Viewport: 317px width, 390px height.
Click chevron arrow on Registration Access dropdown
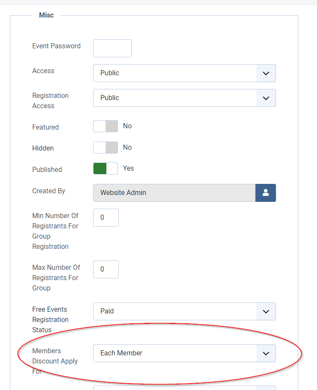pos(266,98)
